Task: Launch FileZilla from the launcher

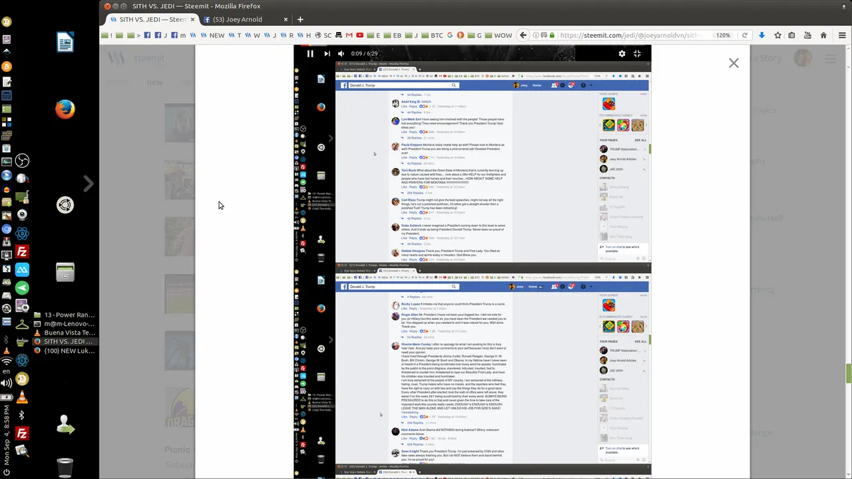Action: (x=22, y=252)
